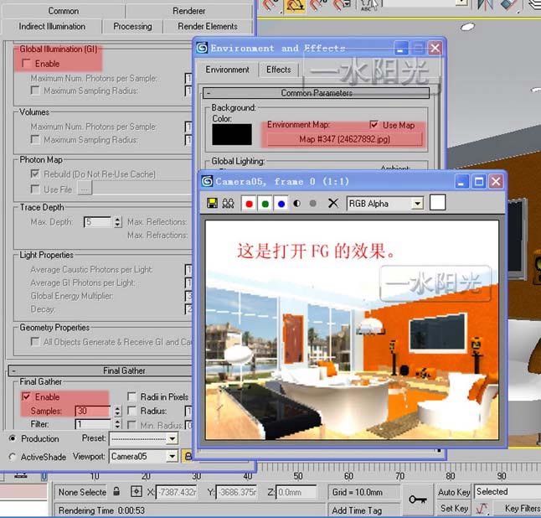Screen dimensions: 541x518
Task: Click the Final Gather Samples value field
Action: 93,411
